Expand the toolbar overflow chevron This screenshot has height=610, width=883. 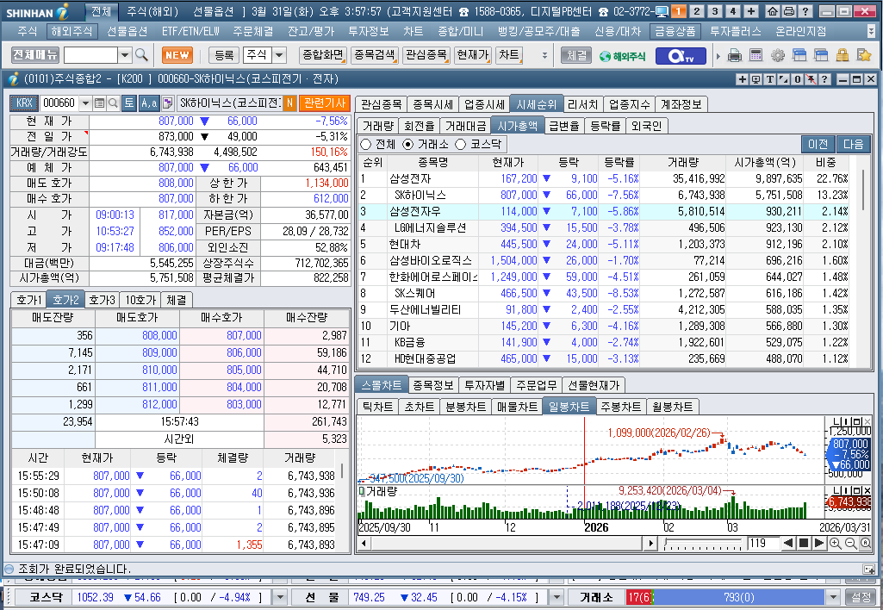click(544, 55)
